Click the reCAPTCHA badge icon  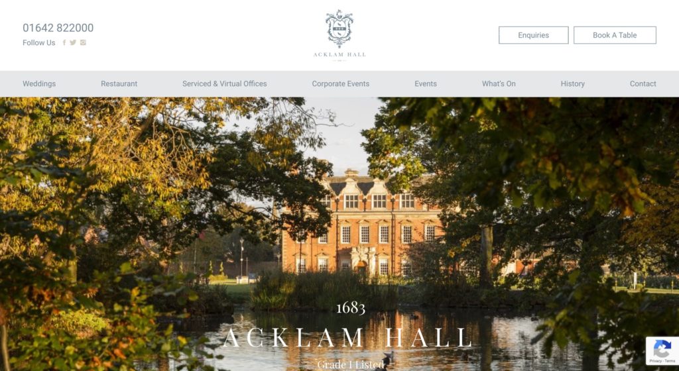point(662,348)
